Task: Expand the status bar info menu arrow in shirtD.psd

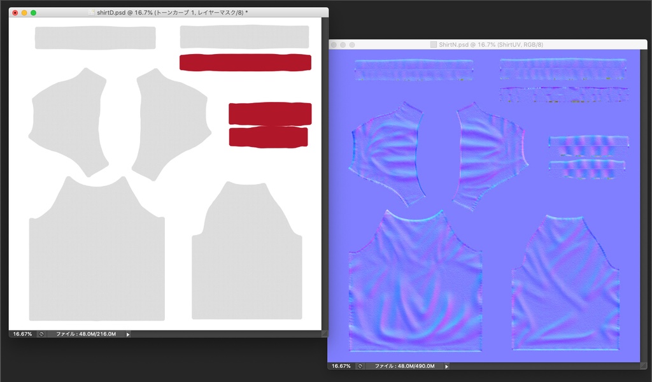Action: pyautogui.click(x=128, y=334)
